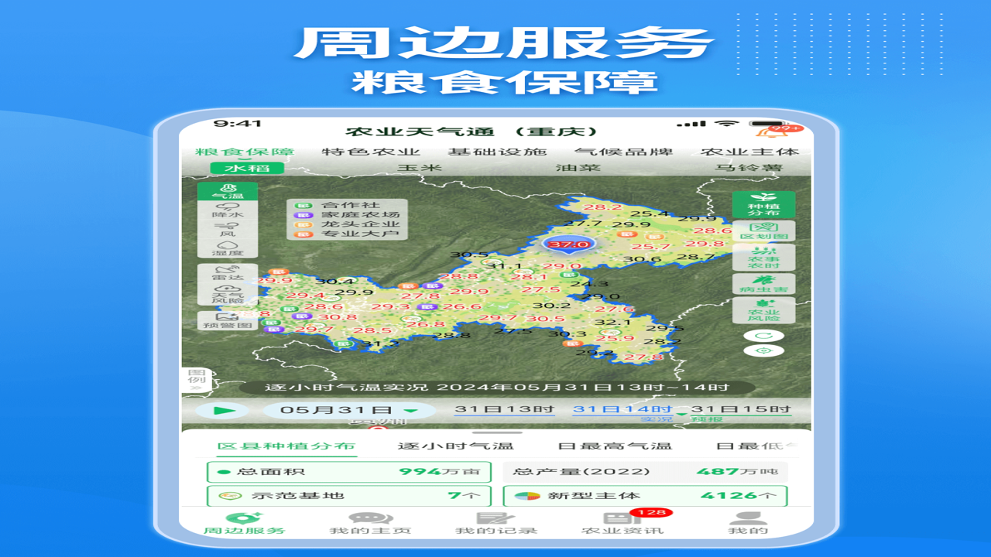Open the 日最高气温 panel tab
This screenshot has height=557, width=991.
[615, 446]
